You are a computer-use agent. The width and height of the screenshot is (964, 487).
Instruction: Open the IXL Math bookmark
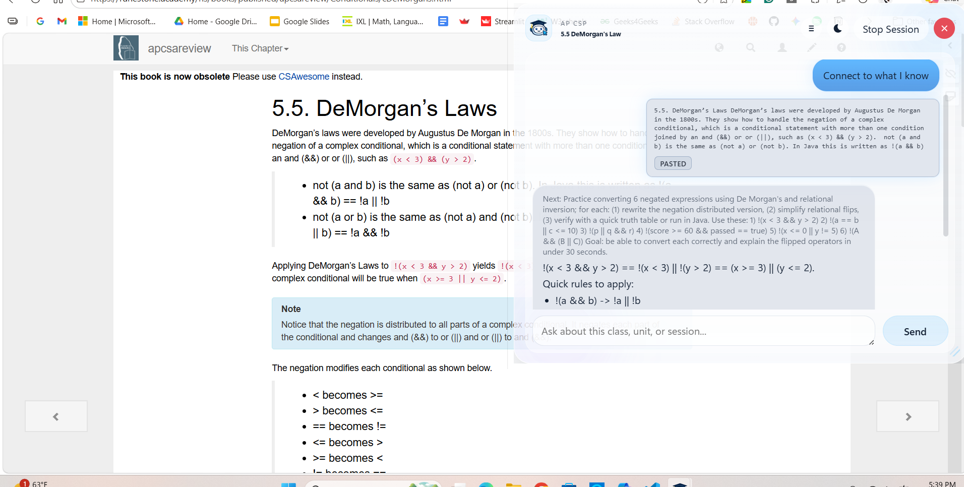[x=383, y=21]
